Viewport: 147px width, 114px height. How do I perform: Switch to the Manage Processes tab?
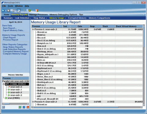39,15
